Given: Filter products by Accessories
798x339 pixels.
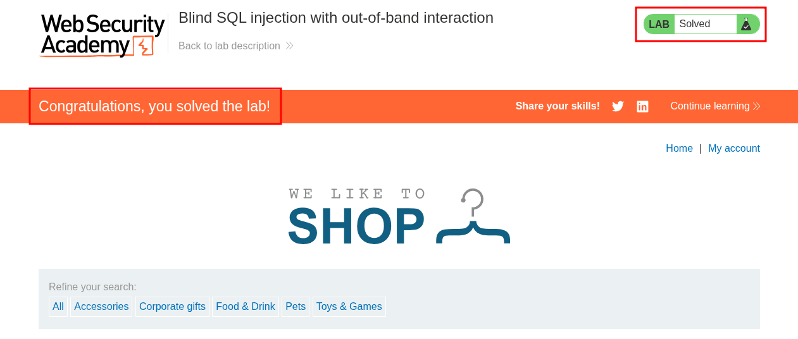Looking at the screenshot, I should pyautogui.click(x=101, y=307).
